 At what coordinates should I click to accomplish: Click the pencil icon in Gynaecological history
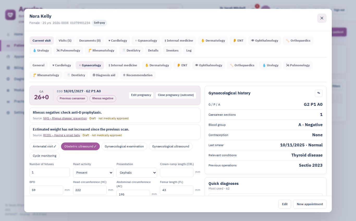pyautogui.click(x=318, y=93)
